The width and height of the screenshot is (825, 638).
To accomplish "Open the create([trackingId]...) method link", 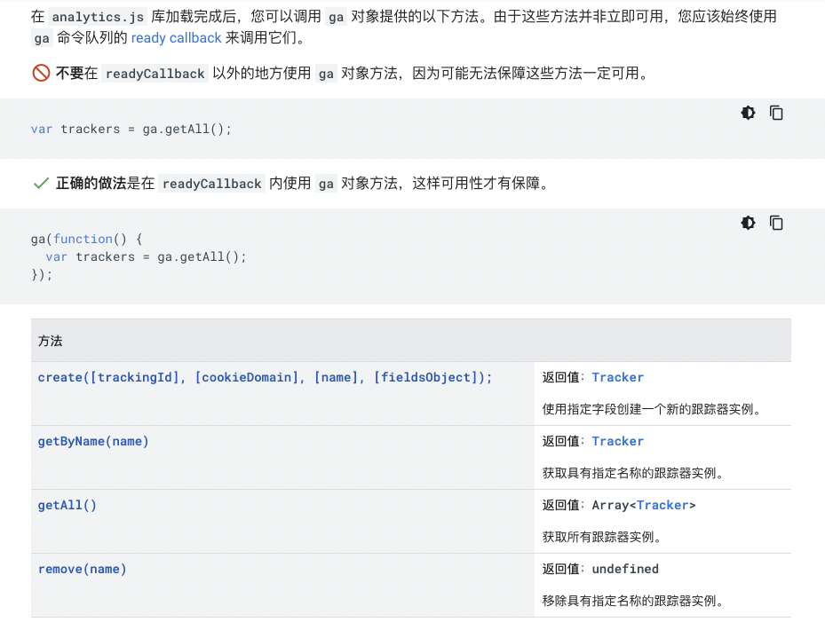I will pyautogui.click(x=265, y=377).
